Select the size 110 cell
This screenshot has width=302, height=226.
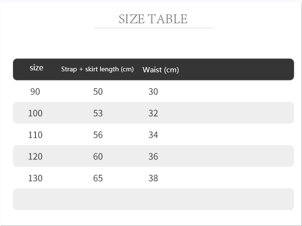point(35,135)
